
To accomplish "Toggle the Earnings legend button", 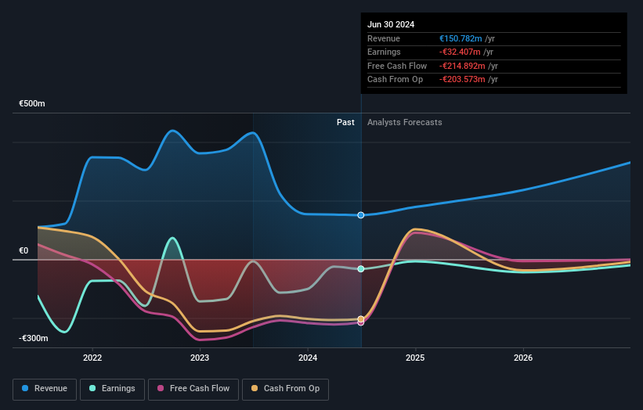I will point(112,389).
